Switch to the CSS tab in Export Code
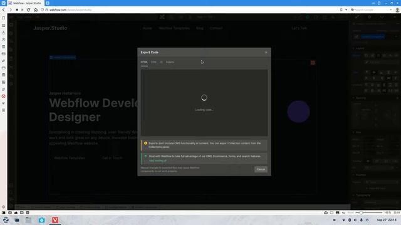The image size is (401, 225). (x=154, y=62)
